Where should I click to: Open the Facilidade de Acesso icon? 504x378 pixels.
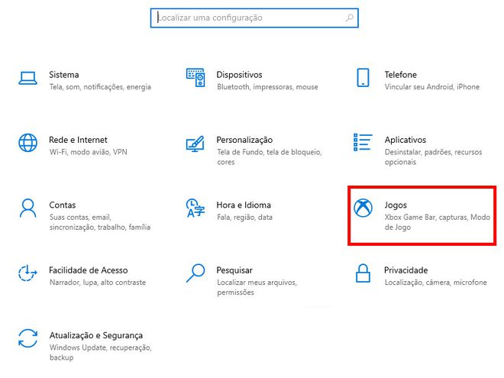point(27,273)
